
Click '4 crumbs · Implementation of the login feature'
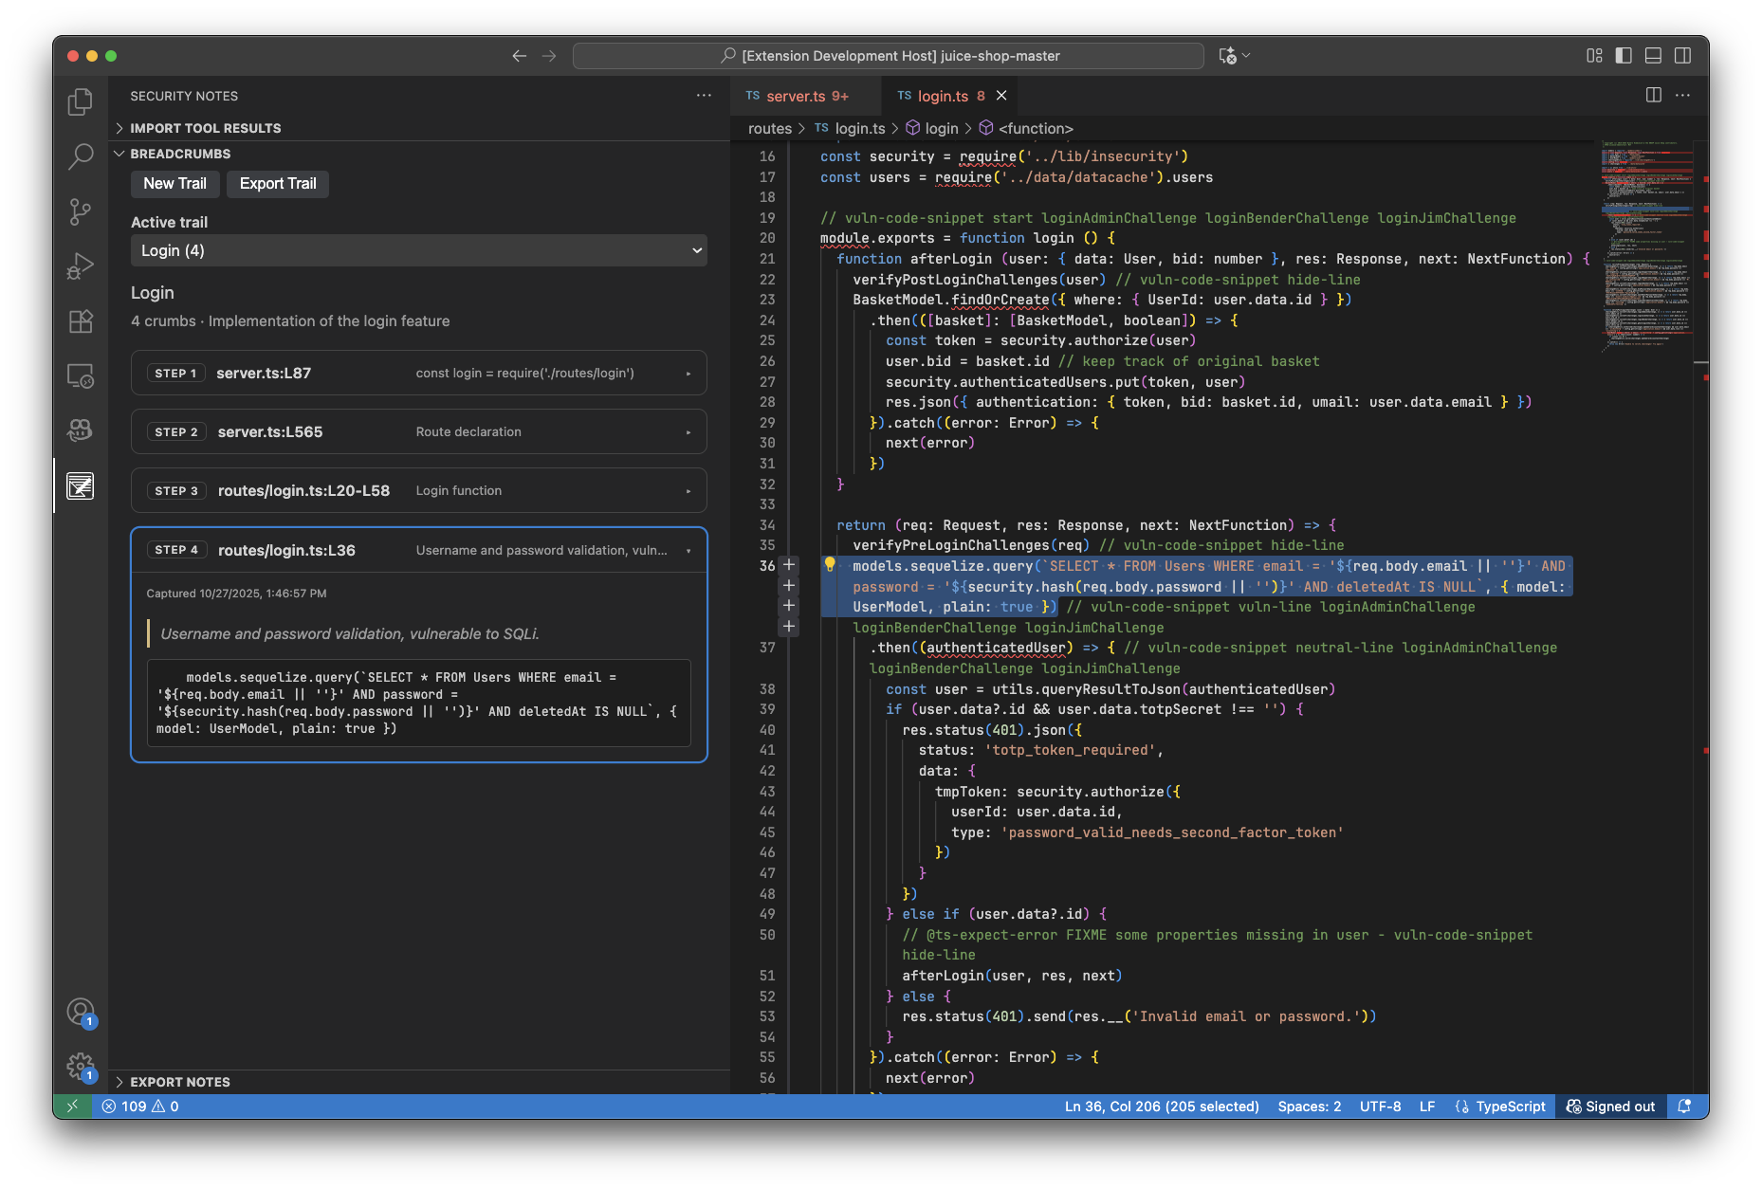290,321
